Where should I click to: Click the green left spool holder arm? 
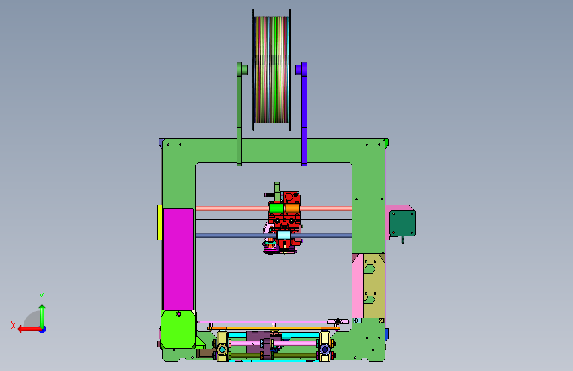[x=239, y=114]
